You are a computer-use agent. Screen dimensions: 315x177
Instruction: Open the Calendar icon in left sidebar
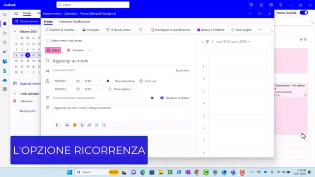coord(5,24)
